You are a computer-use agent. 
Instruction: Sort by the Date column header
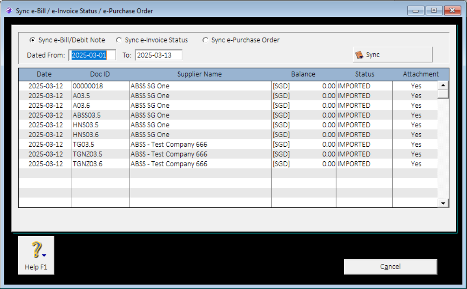(x=45, y=74)
